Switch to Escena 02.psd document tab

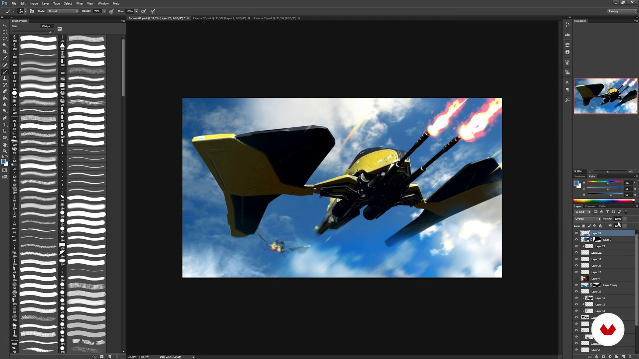[219, 18]
